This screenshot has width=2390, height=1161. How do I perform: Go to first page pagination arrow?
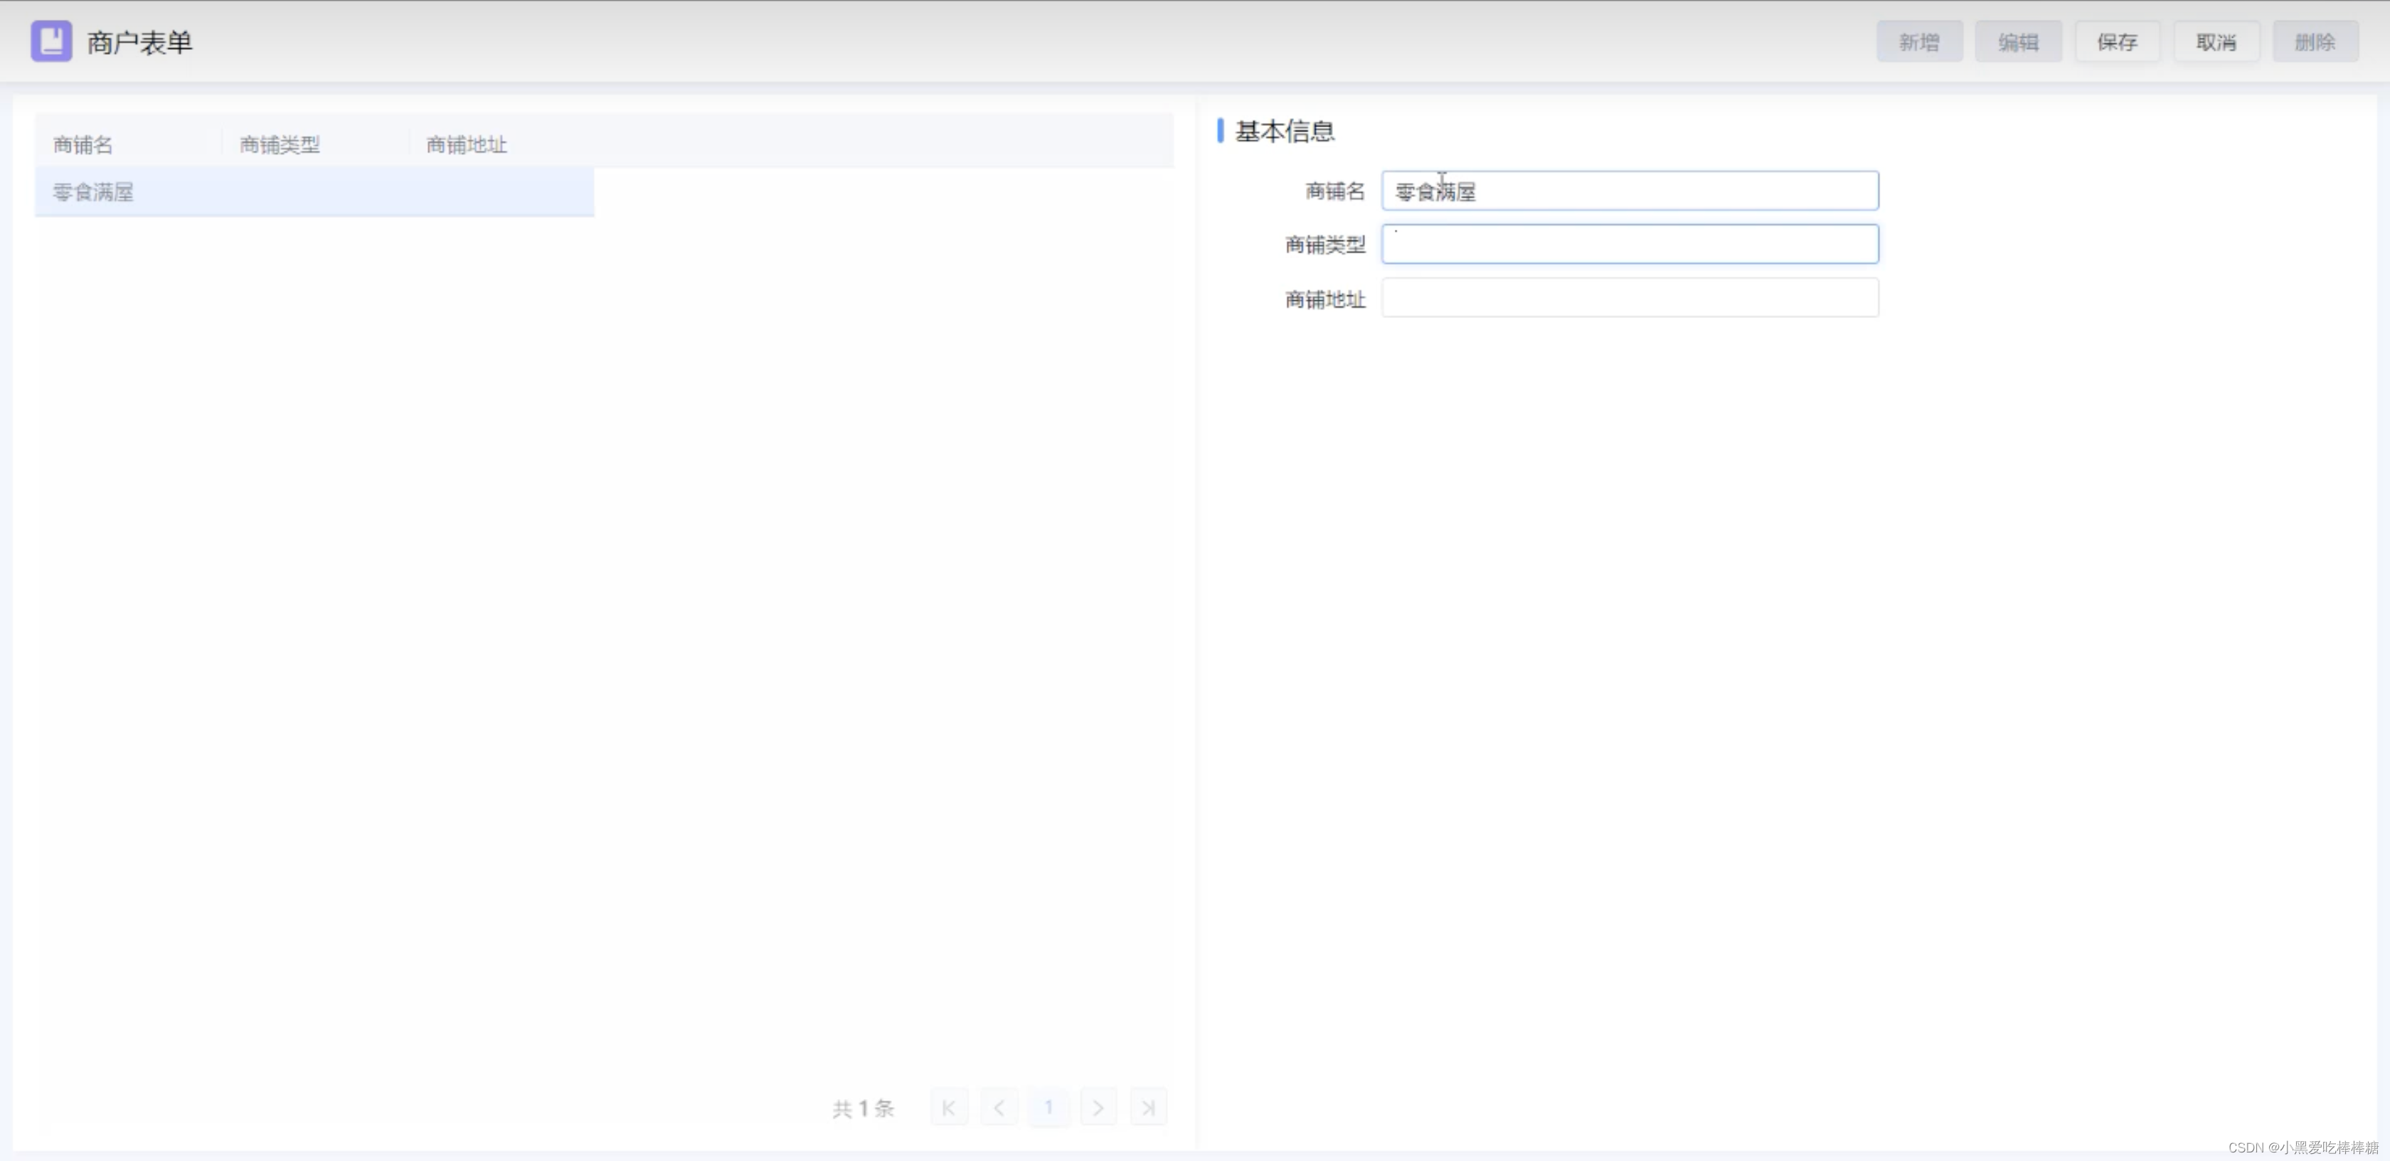click(948, 1107)
